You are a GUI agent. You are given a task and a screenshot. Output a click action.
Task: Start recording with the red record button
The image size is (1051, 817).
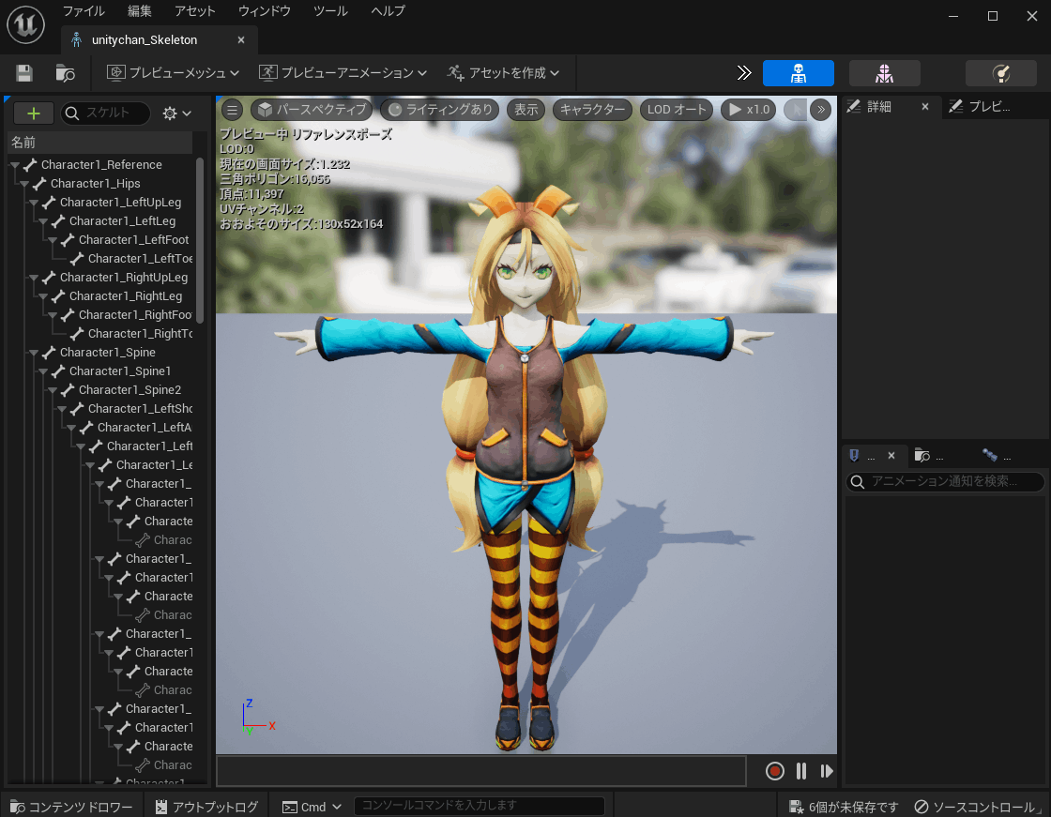[775, 771]
